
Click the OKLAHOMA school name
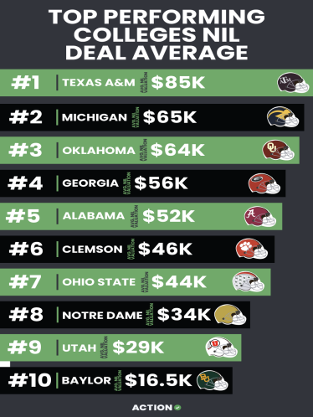[x=99, y=151]
